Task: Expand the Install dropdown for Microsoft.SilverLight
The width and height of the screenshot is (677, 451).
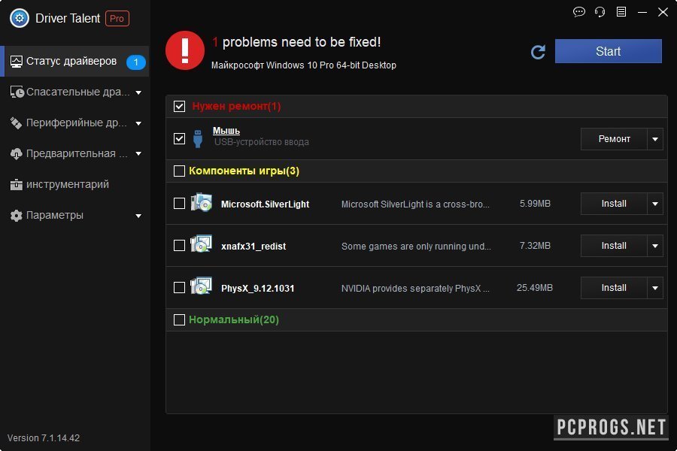Action: [x=655, y=204]
